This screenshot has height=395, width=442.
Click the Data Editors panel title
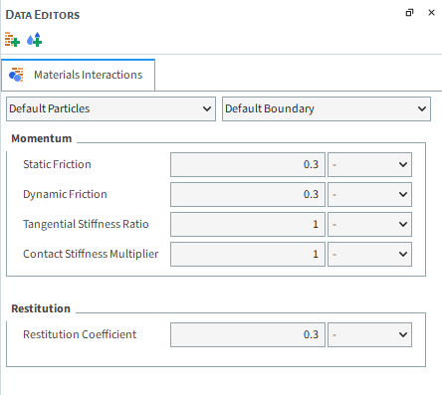point(43,15)
